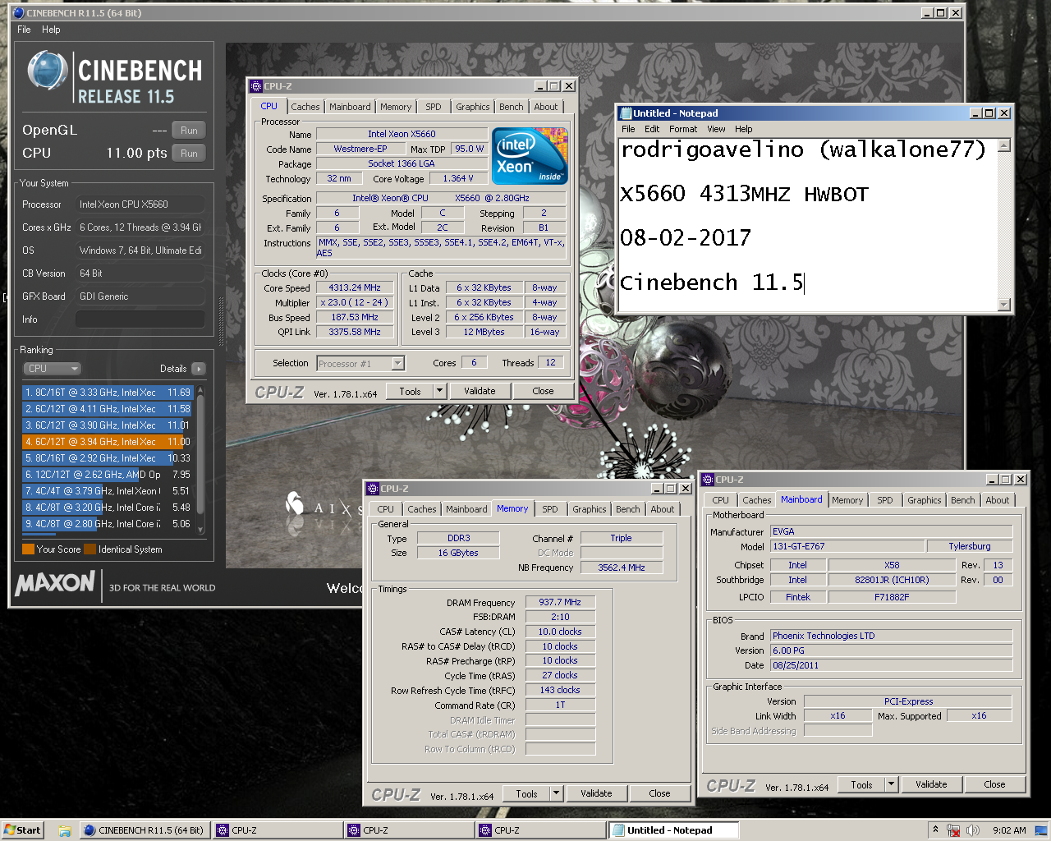Open the Notepad Edit menu
Viewport: 1051px width, 841px height.
(652, 129)
